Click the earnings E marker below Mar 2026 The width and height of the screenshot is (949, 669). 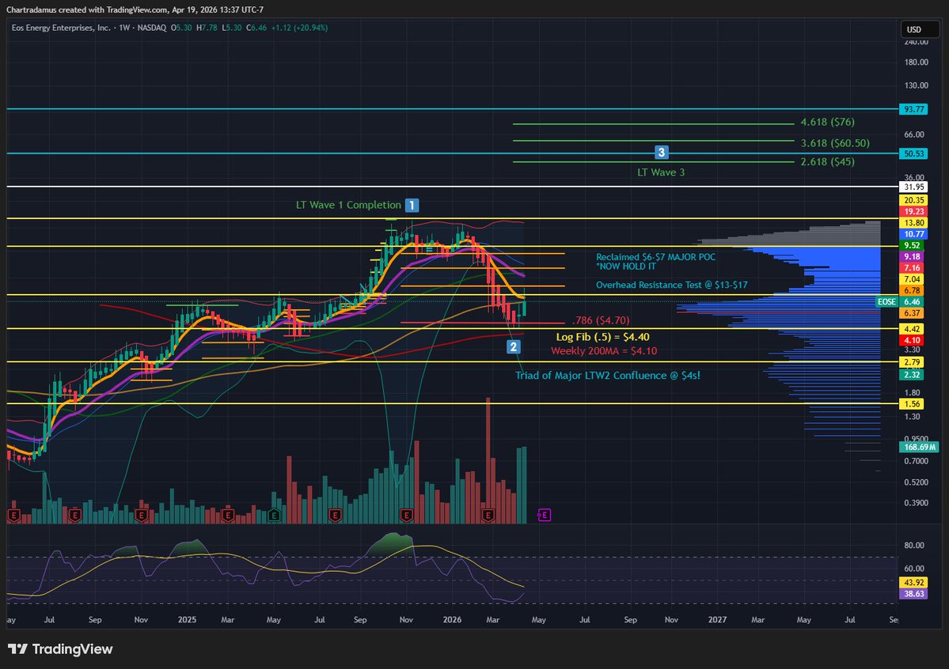point(488,515)
